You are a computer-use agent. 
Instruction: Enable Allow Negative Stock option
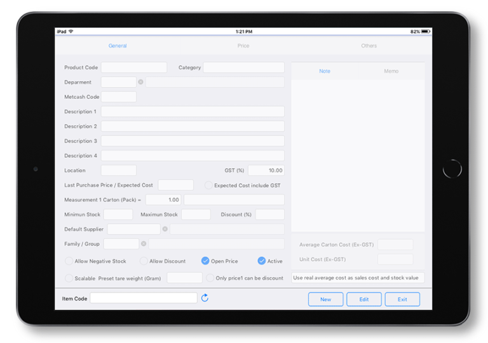point(69,261)
